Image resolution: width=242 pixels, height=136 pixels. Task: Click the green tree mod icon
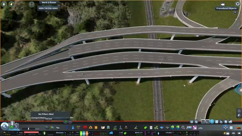pos(4,4)
